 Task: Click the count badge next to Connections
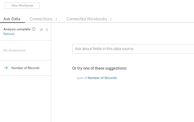(56, 19)
